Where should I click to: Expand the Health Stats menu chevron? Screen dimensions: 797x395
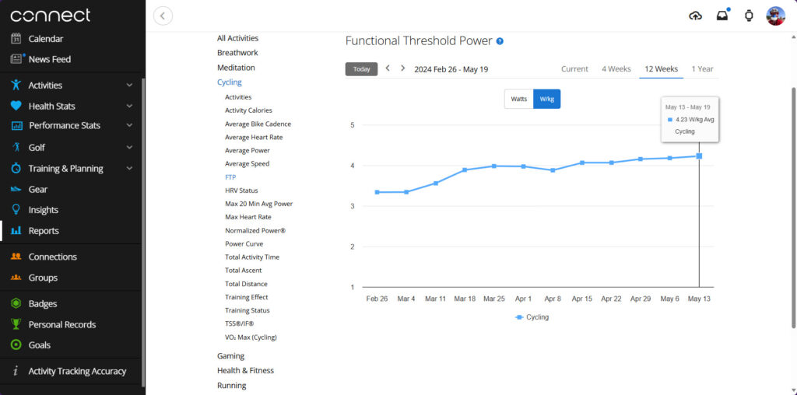tap(129, 107)
